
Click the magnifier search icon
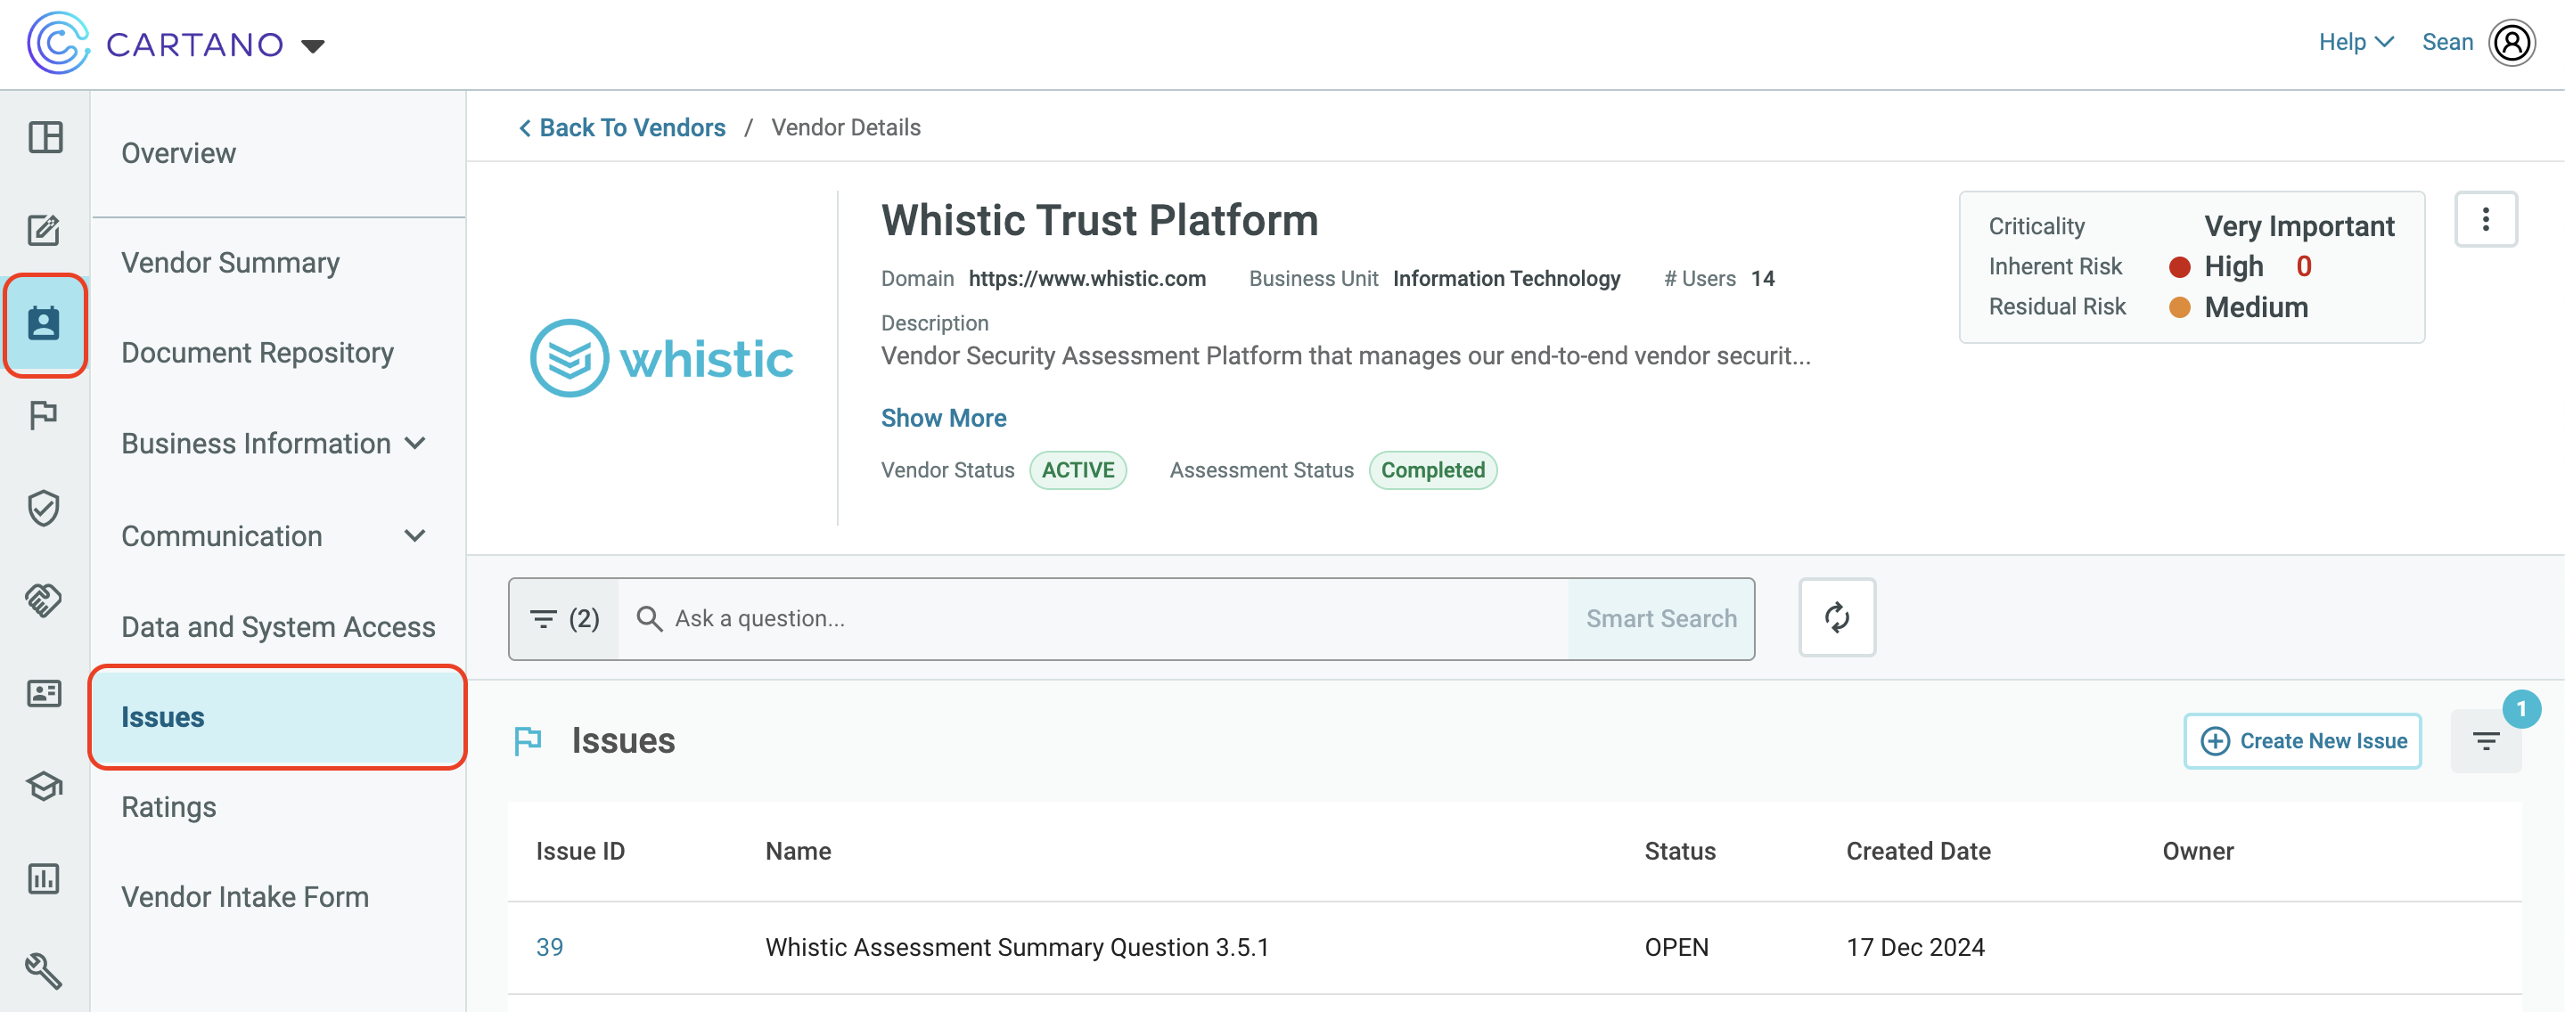(x=649, y=619)
